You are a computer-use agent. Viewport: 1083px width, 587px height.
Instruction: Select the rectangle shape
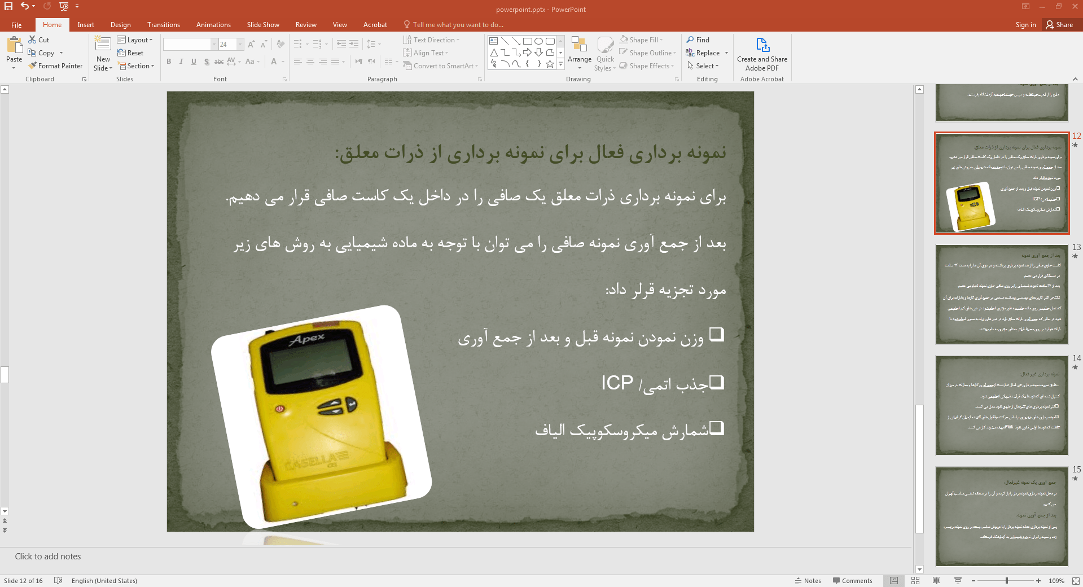coord(528,41)
